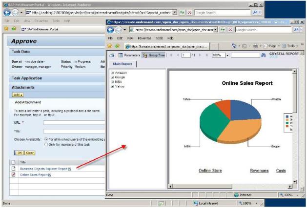Open address bar dropdown in report window
Viewport: 307px width, 208px height.
(x=215, y=30)
